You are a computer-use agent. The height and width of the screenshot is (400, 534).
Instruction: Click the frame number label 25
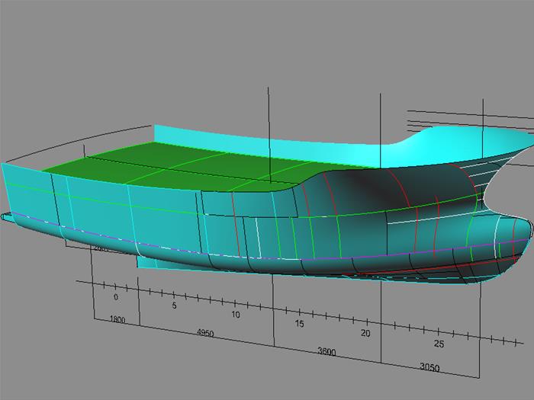(x=439, y=344)
